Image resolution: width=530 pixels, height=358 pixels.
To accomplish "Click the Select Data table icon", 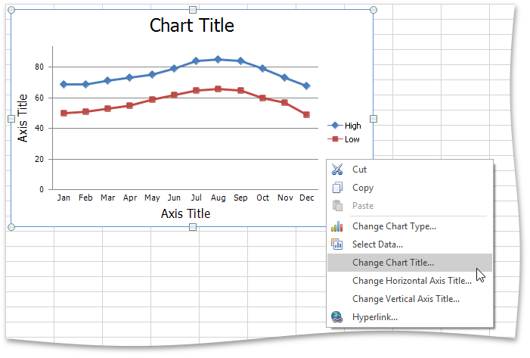I will [x=337, y=244].
